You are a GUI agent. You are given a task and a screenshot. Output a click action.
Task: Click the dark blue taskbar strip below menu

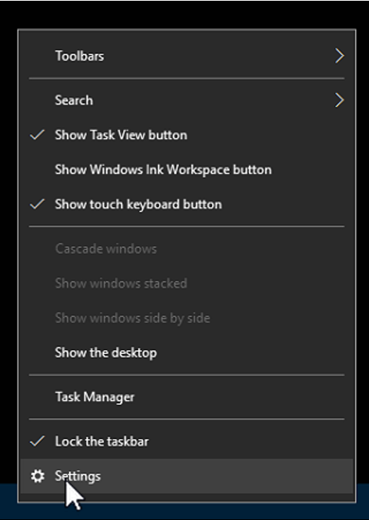(x=184, y=512)
